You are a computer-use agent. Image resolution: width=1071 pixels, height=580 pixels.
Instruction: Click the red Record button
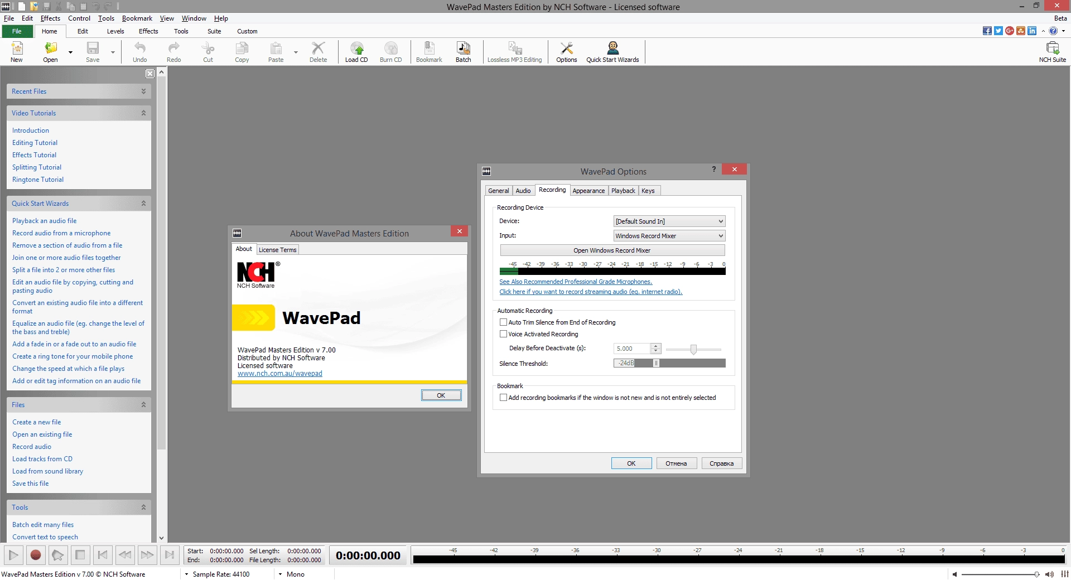(36, 555)
